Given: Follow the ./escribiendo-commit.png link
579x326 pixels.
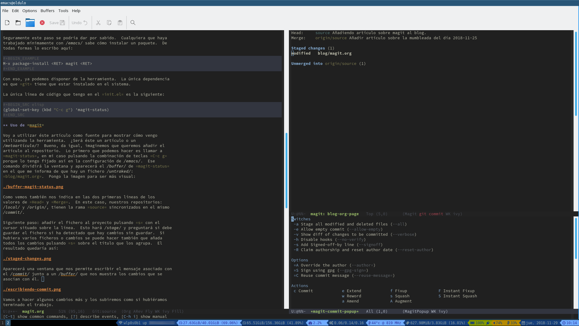Looking at the screenshot, I should coord(32,289).
